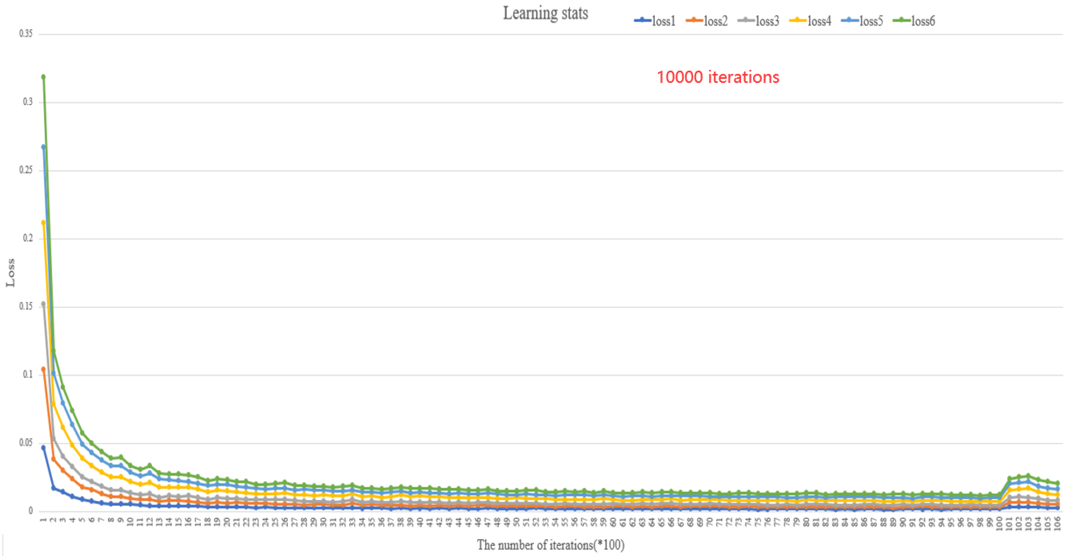
Task: Click the light-blue loss5 first data point
Action: pyautogui.click(x=43, y=147)
